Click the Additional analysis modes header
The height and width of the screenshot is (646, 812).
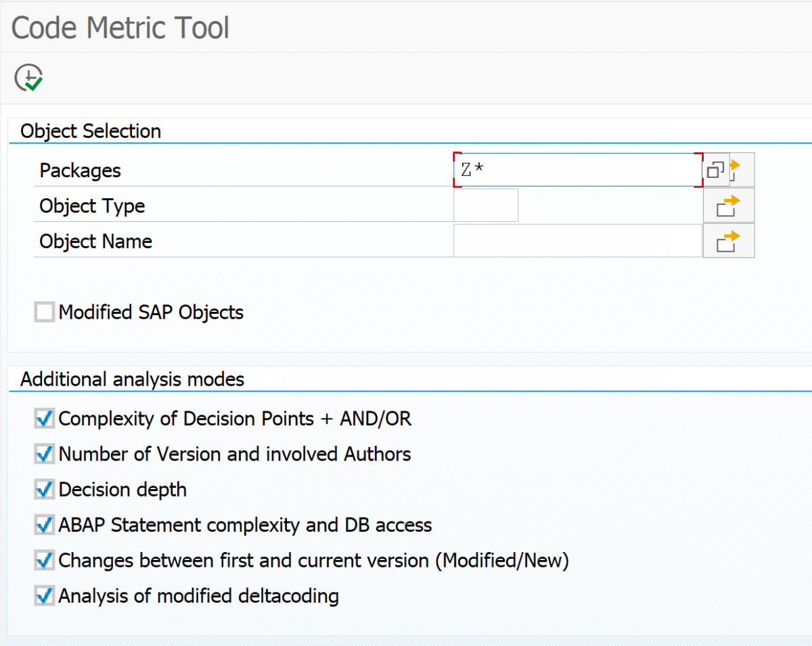click(132, 379)
